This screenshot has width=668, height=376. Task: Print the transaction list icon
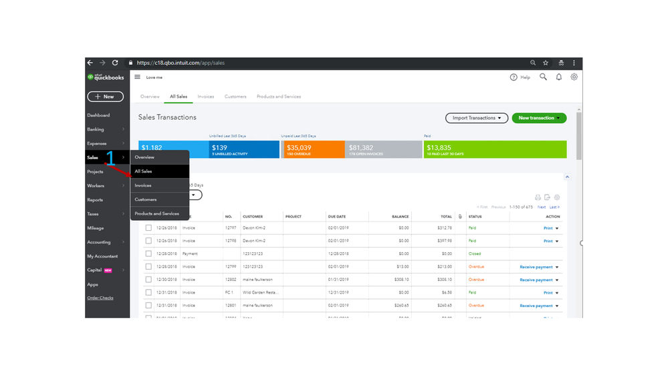(x=538, y=197)
